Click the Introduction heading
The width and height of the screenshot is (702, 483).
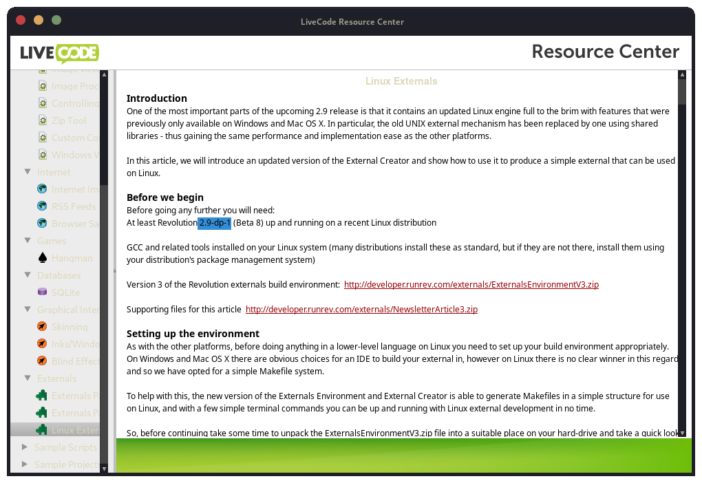click(157, 98)
